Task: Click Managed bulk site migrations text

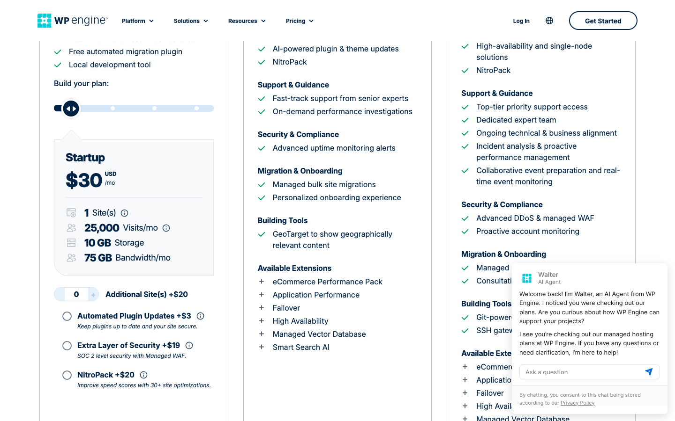Action: pyautogui.click(x=324, y=184)
